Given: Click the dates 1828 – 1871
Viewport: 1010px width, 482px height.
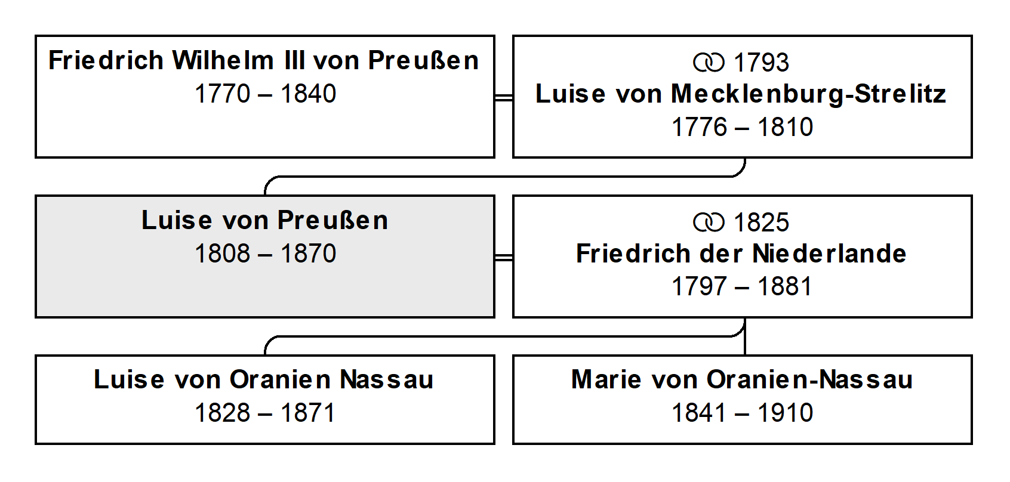Looking at the screenshot, I should pos(265,413).
